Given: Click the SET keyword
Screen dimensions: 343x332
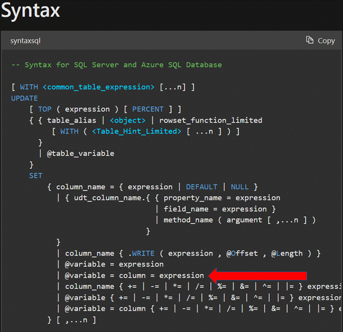Looking at the screenshot, I should (35, 176).
